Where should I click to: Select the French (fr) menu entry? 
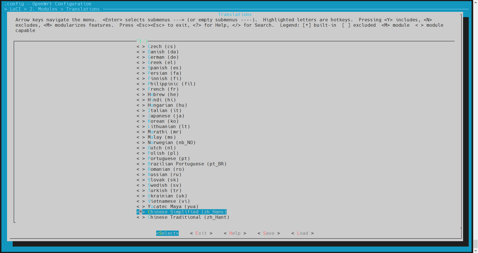coord(163,89)
